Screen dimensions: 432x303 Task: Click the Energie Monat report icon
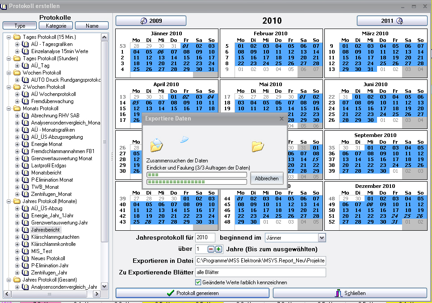25,144
